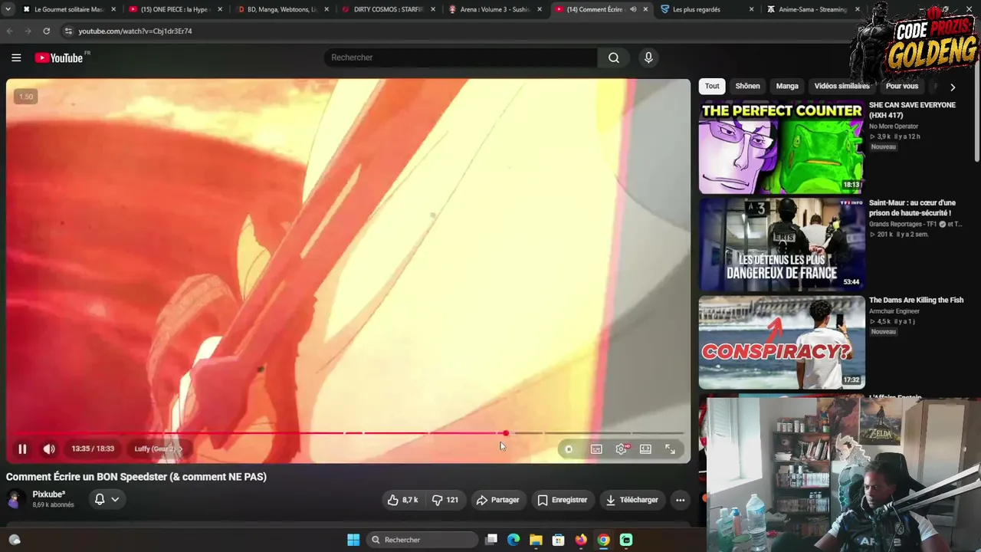Open the Pixkube³ channel name link
Viewport: 981px width, 552px height.
point(49,495)
